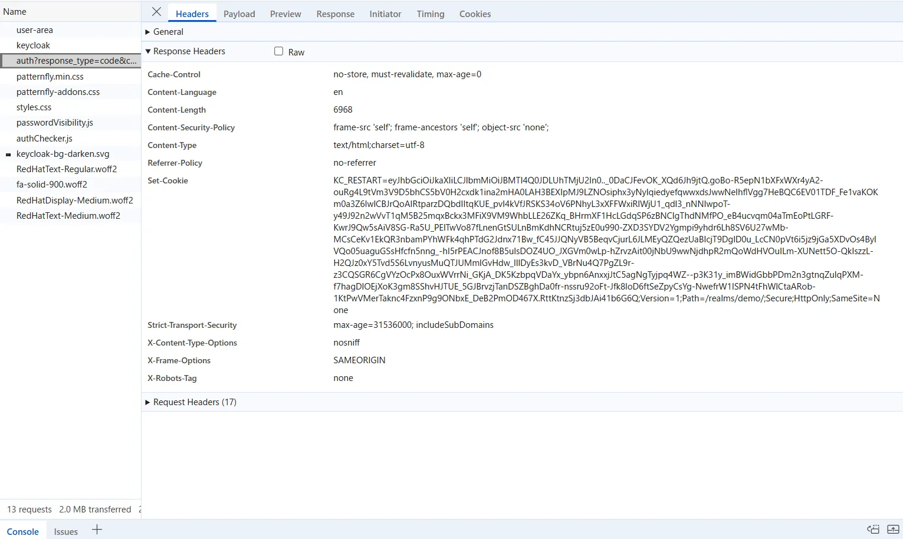Screen dimensions: 903x539
Task: Click the Name column header
Action: tap(15, 12)
